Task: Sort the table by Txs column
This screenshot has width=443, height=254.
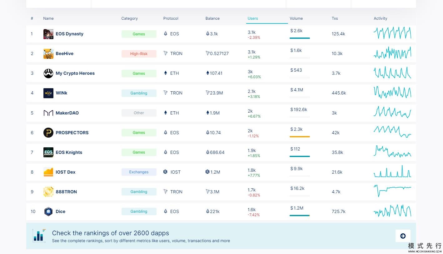Action: pos(335,18)
